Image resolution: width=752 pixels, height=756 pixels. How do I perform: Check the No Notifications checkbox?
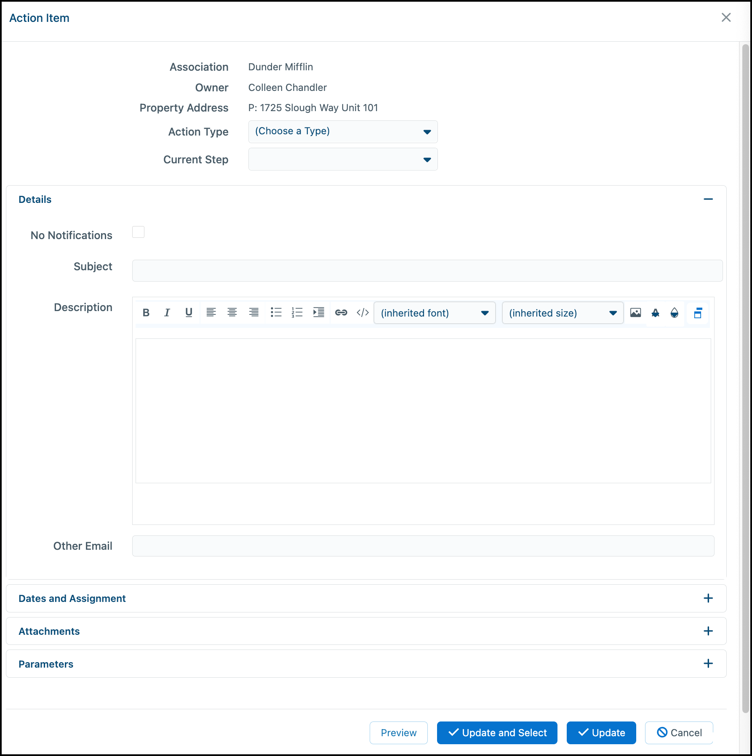pyautogui.click(x=138, y=232)
